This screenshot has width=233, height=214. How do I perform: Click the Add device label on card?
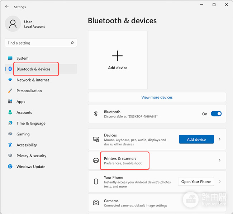coord(118,68)
